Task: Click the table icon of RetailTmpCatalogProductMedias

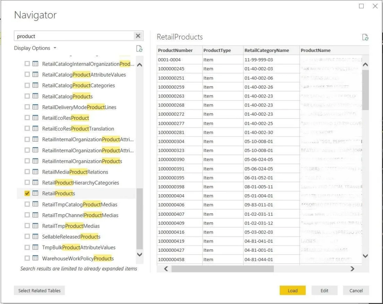Action: pos(36,204)
